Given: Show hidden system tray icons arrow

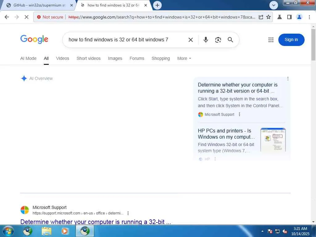Looking at the screenshot, I should (262, 231).
